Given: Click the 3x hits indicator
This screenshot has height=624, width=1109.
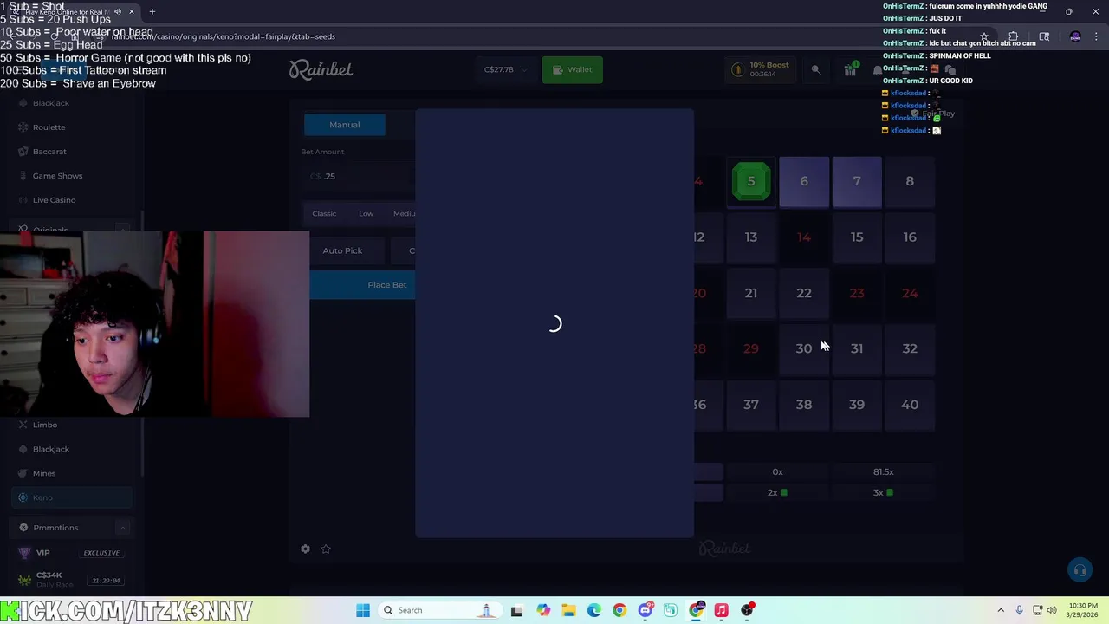Looking at the screenshot, I should point(883,493).
